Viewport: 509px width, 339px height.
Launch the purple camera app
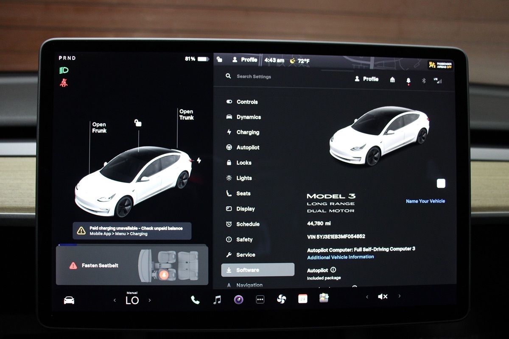coord(238,300)
